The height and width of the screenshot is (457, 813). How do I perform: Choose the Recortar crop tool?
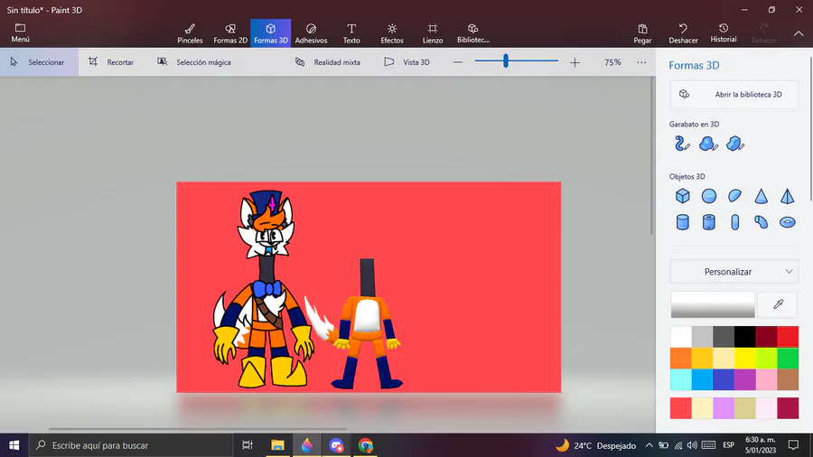click(111, 62)
